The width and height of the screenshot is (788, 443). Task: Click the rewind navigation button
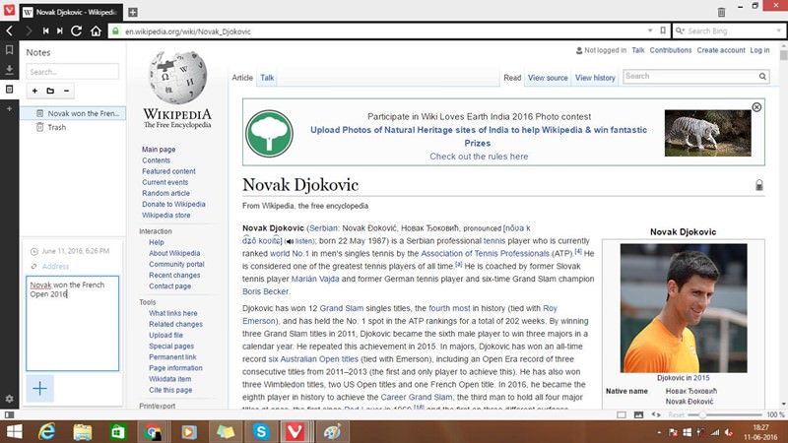click(45, 32)
